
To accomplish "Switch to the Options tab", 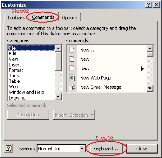I will tap(70, 17).
